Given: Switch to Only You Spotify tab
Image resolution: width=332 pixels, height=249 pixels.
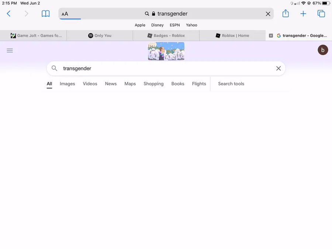Looking at the screenshot, I should [x=100, y=35].
